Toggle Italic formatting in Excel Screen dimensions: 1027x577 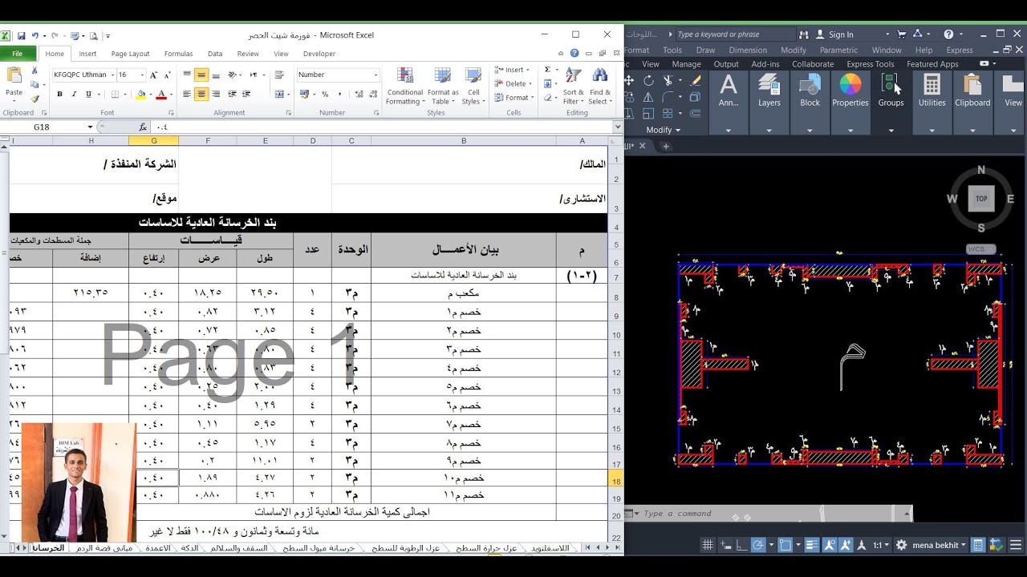[x=73, y=94]
